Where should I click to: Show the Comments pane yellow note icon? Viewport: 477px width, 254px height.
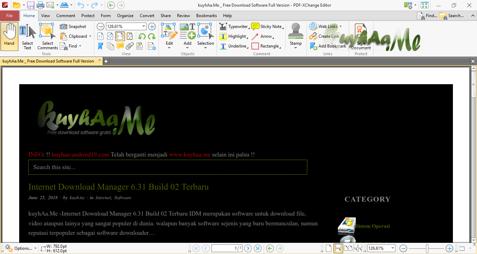(120, 46)
